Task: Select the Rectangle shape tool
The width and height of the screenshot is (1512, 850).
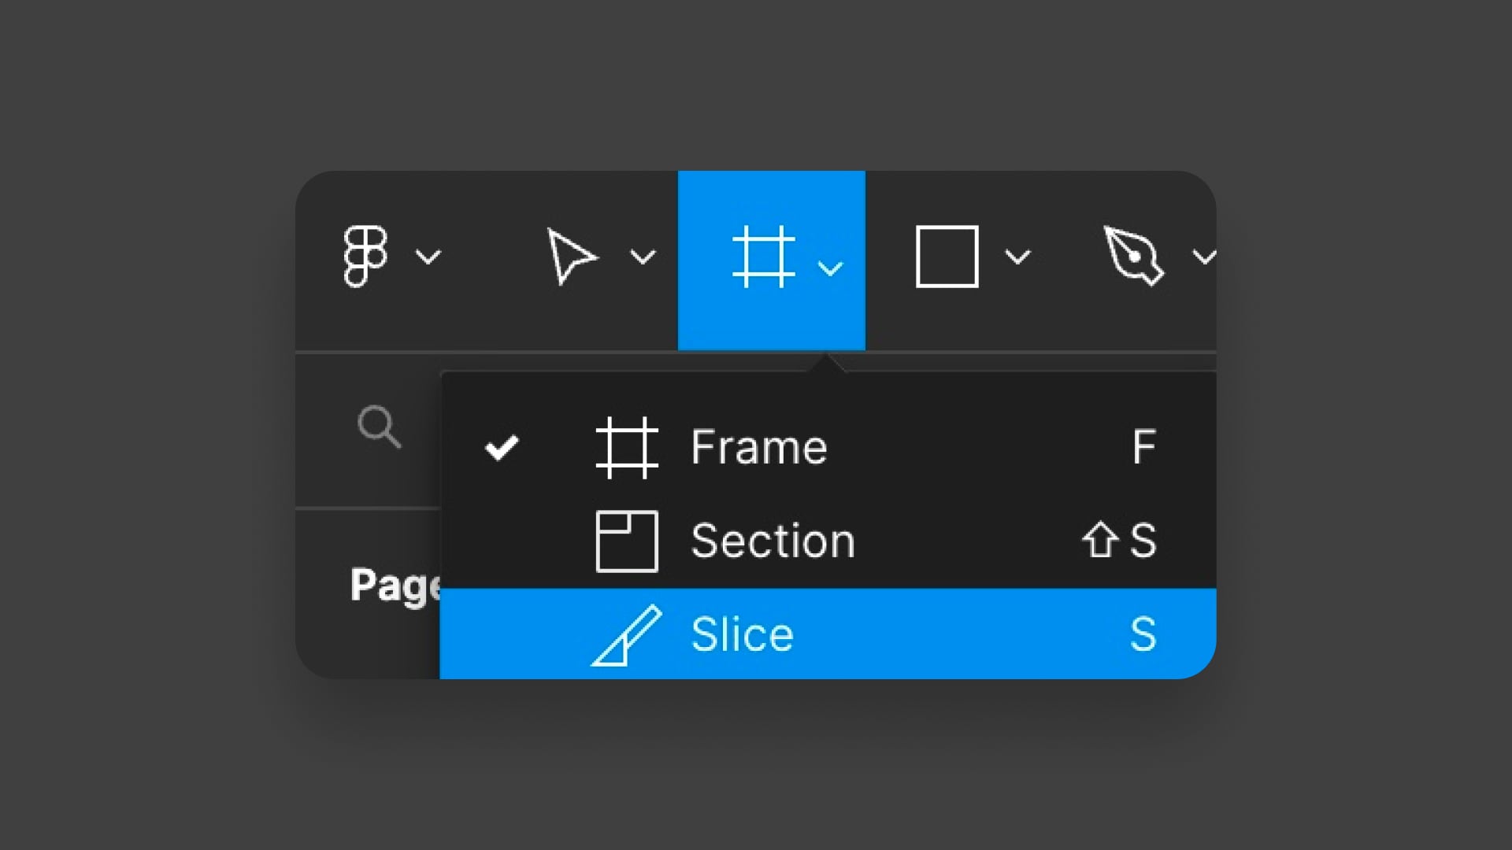Action: click(947, 257)
